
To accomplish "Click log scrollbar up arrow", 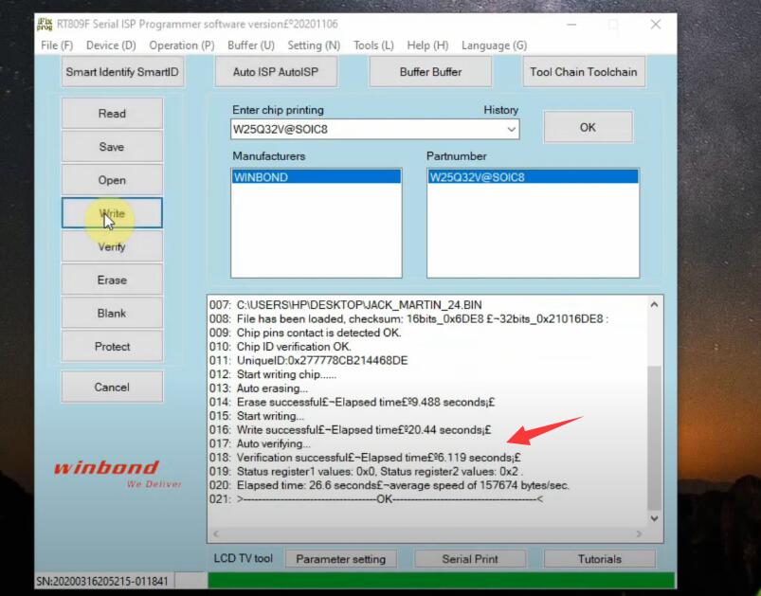I will [654, 305].
